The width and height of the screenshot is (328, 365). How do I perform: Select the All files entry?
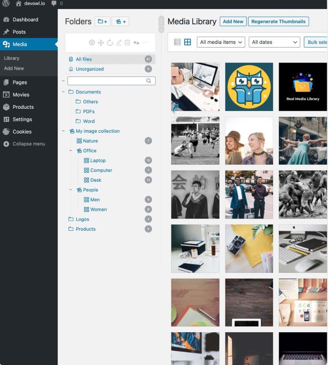[x=110, y=59]
